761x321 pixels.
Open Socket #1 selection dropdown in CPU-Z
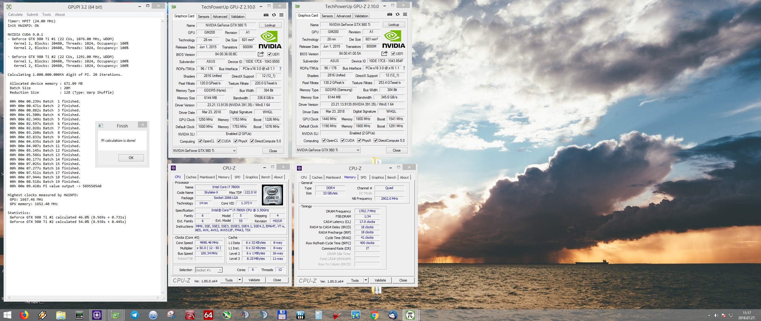tap(209, 270)
